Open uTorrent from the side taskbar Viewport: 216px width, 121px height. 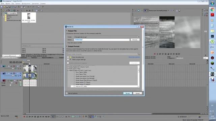[x=212, y=42]
